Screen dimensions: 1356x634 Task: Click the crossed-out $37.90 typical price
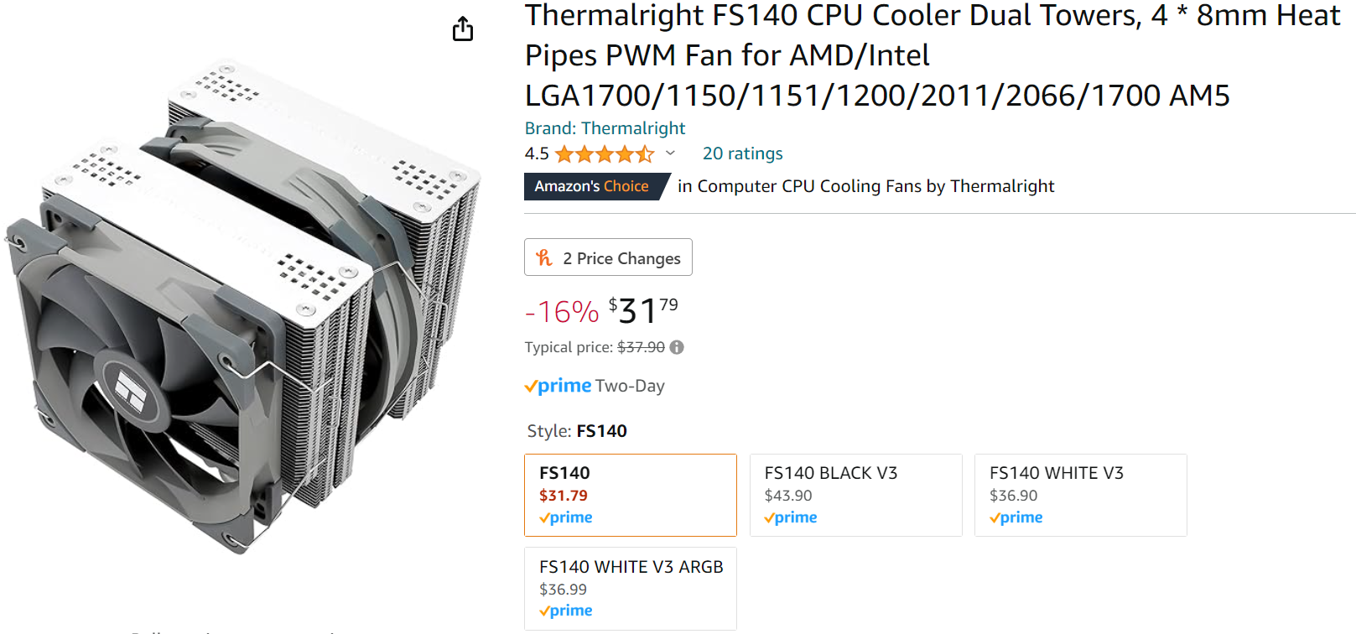tap(641, 347)
